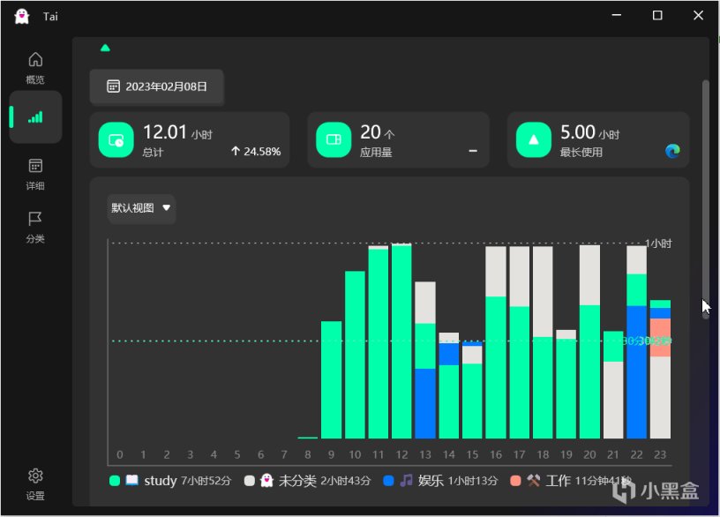Click the Edge browser icon in 最长使用 card

672,151
